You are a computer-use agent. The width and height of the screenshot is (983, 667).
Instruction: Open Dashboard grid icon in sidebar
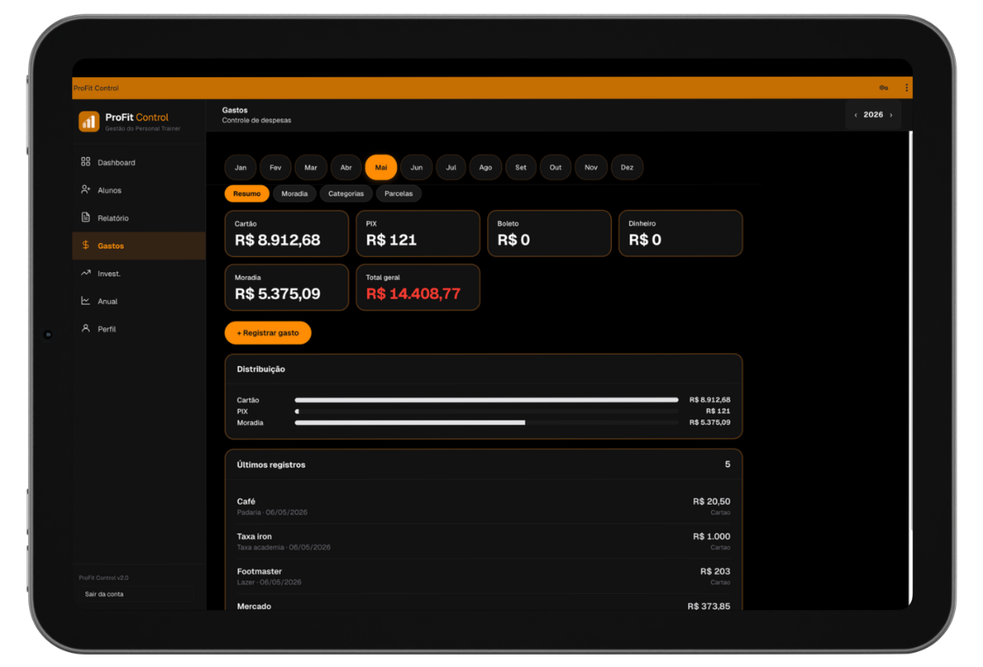pos(86,161)
